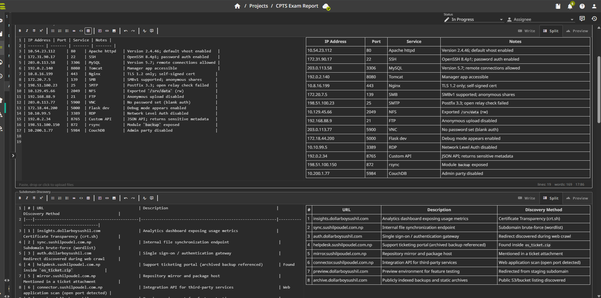The width and height of the screenshot is (601, 298).
Task: Toggle bold in the top editor toolbar
Action: (20, 31)
